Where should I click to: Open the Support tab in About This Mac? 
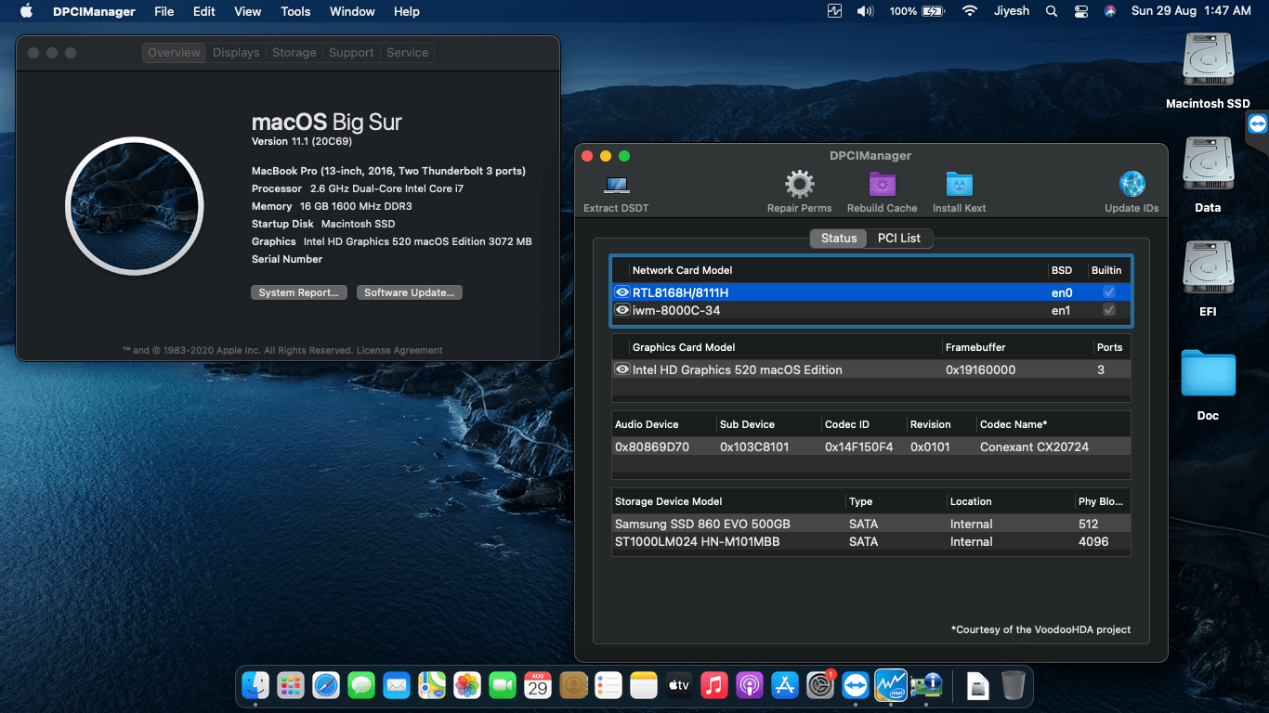(351, 53)
